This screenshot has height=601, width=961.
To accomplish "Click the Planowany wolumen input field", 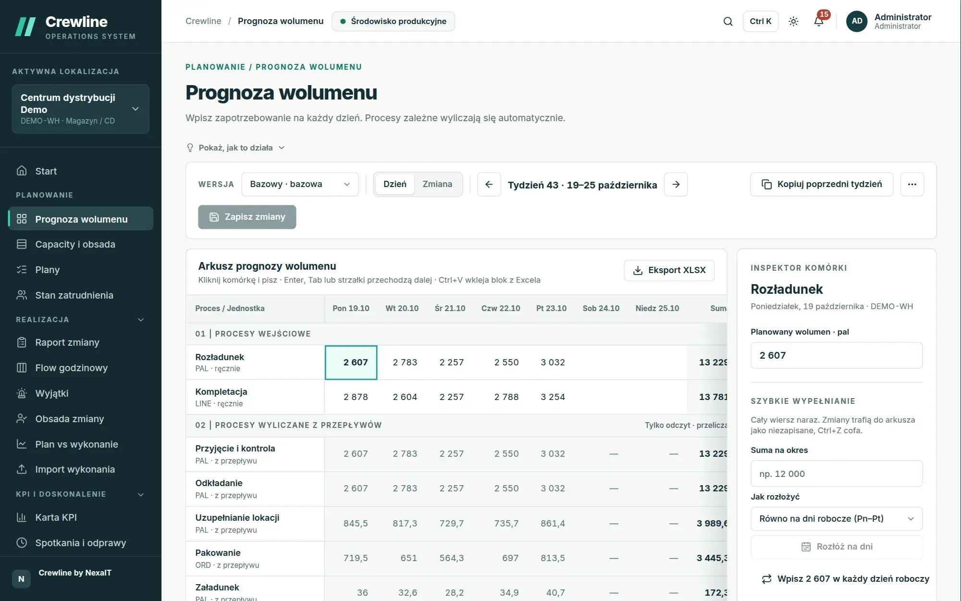I will (x=837, y=355).
